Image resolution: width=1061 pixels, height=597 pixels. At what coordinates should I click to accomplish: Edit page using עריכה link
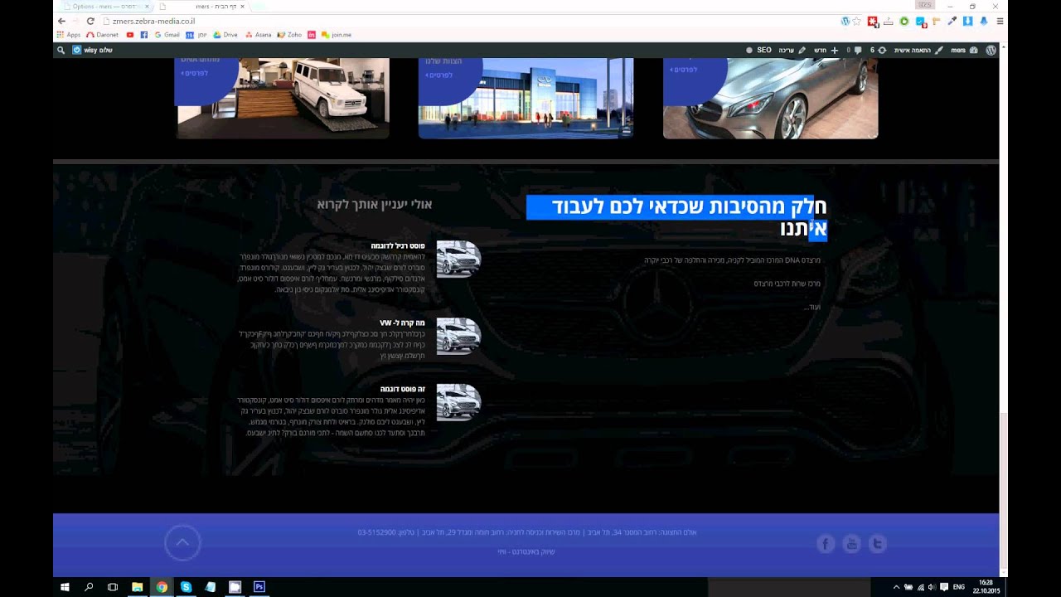(791, 50)
